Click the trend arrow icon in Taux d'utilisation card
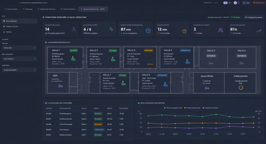Viewport: 266px width, 144px height. point(259,31)
